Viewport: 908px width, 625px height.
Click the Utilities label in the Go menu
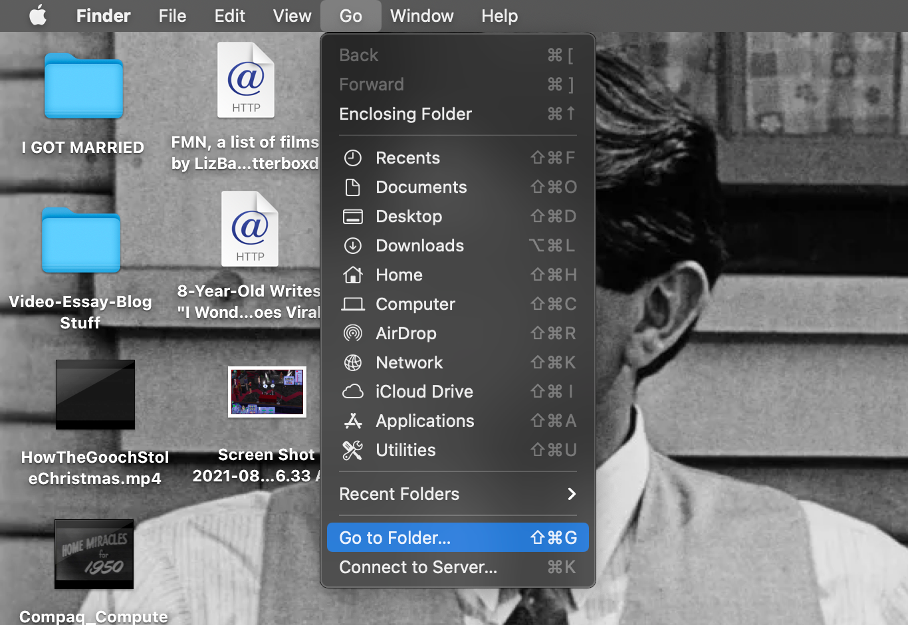(x=405, y=450)
